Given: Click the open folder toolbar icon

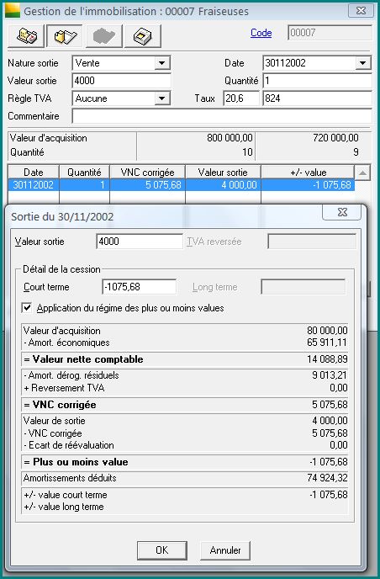Looking at the screenshot, I should point(65,36).
